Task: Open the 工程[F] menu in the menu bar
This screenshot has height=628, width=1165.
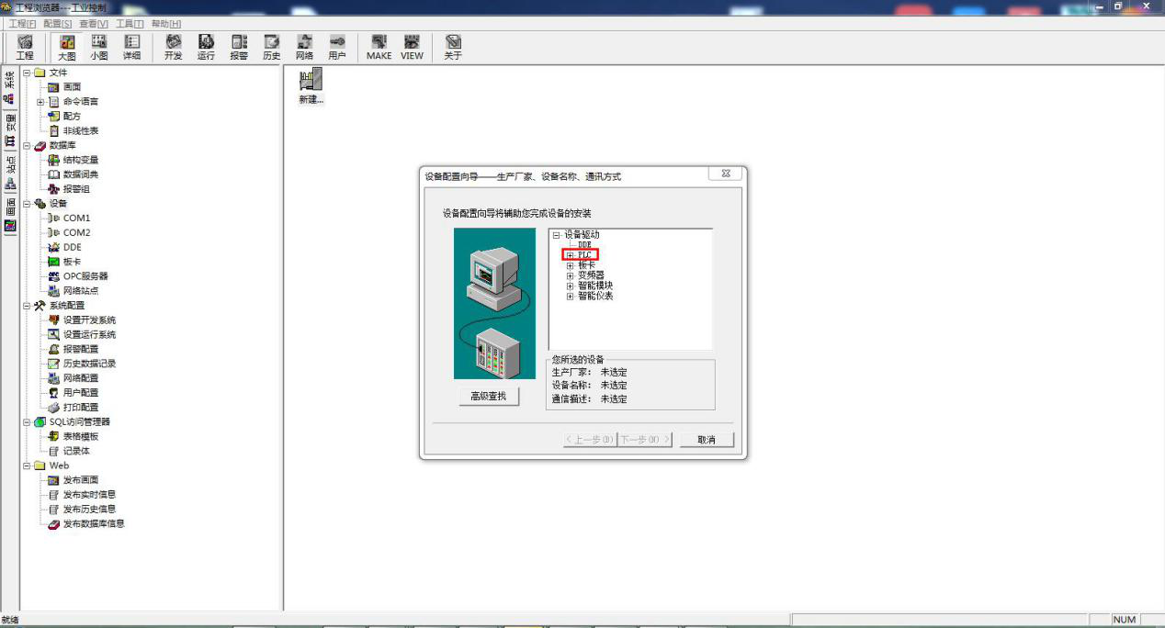Action: coord(23,23)
